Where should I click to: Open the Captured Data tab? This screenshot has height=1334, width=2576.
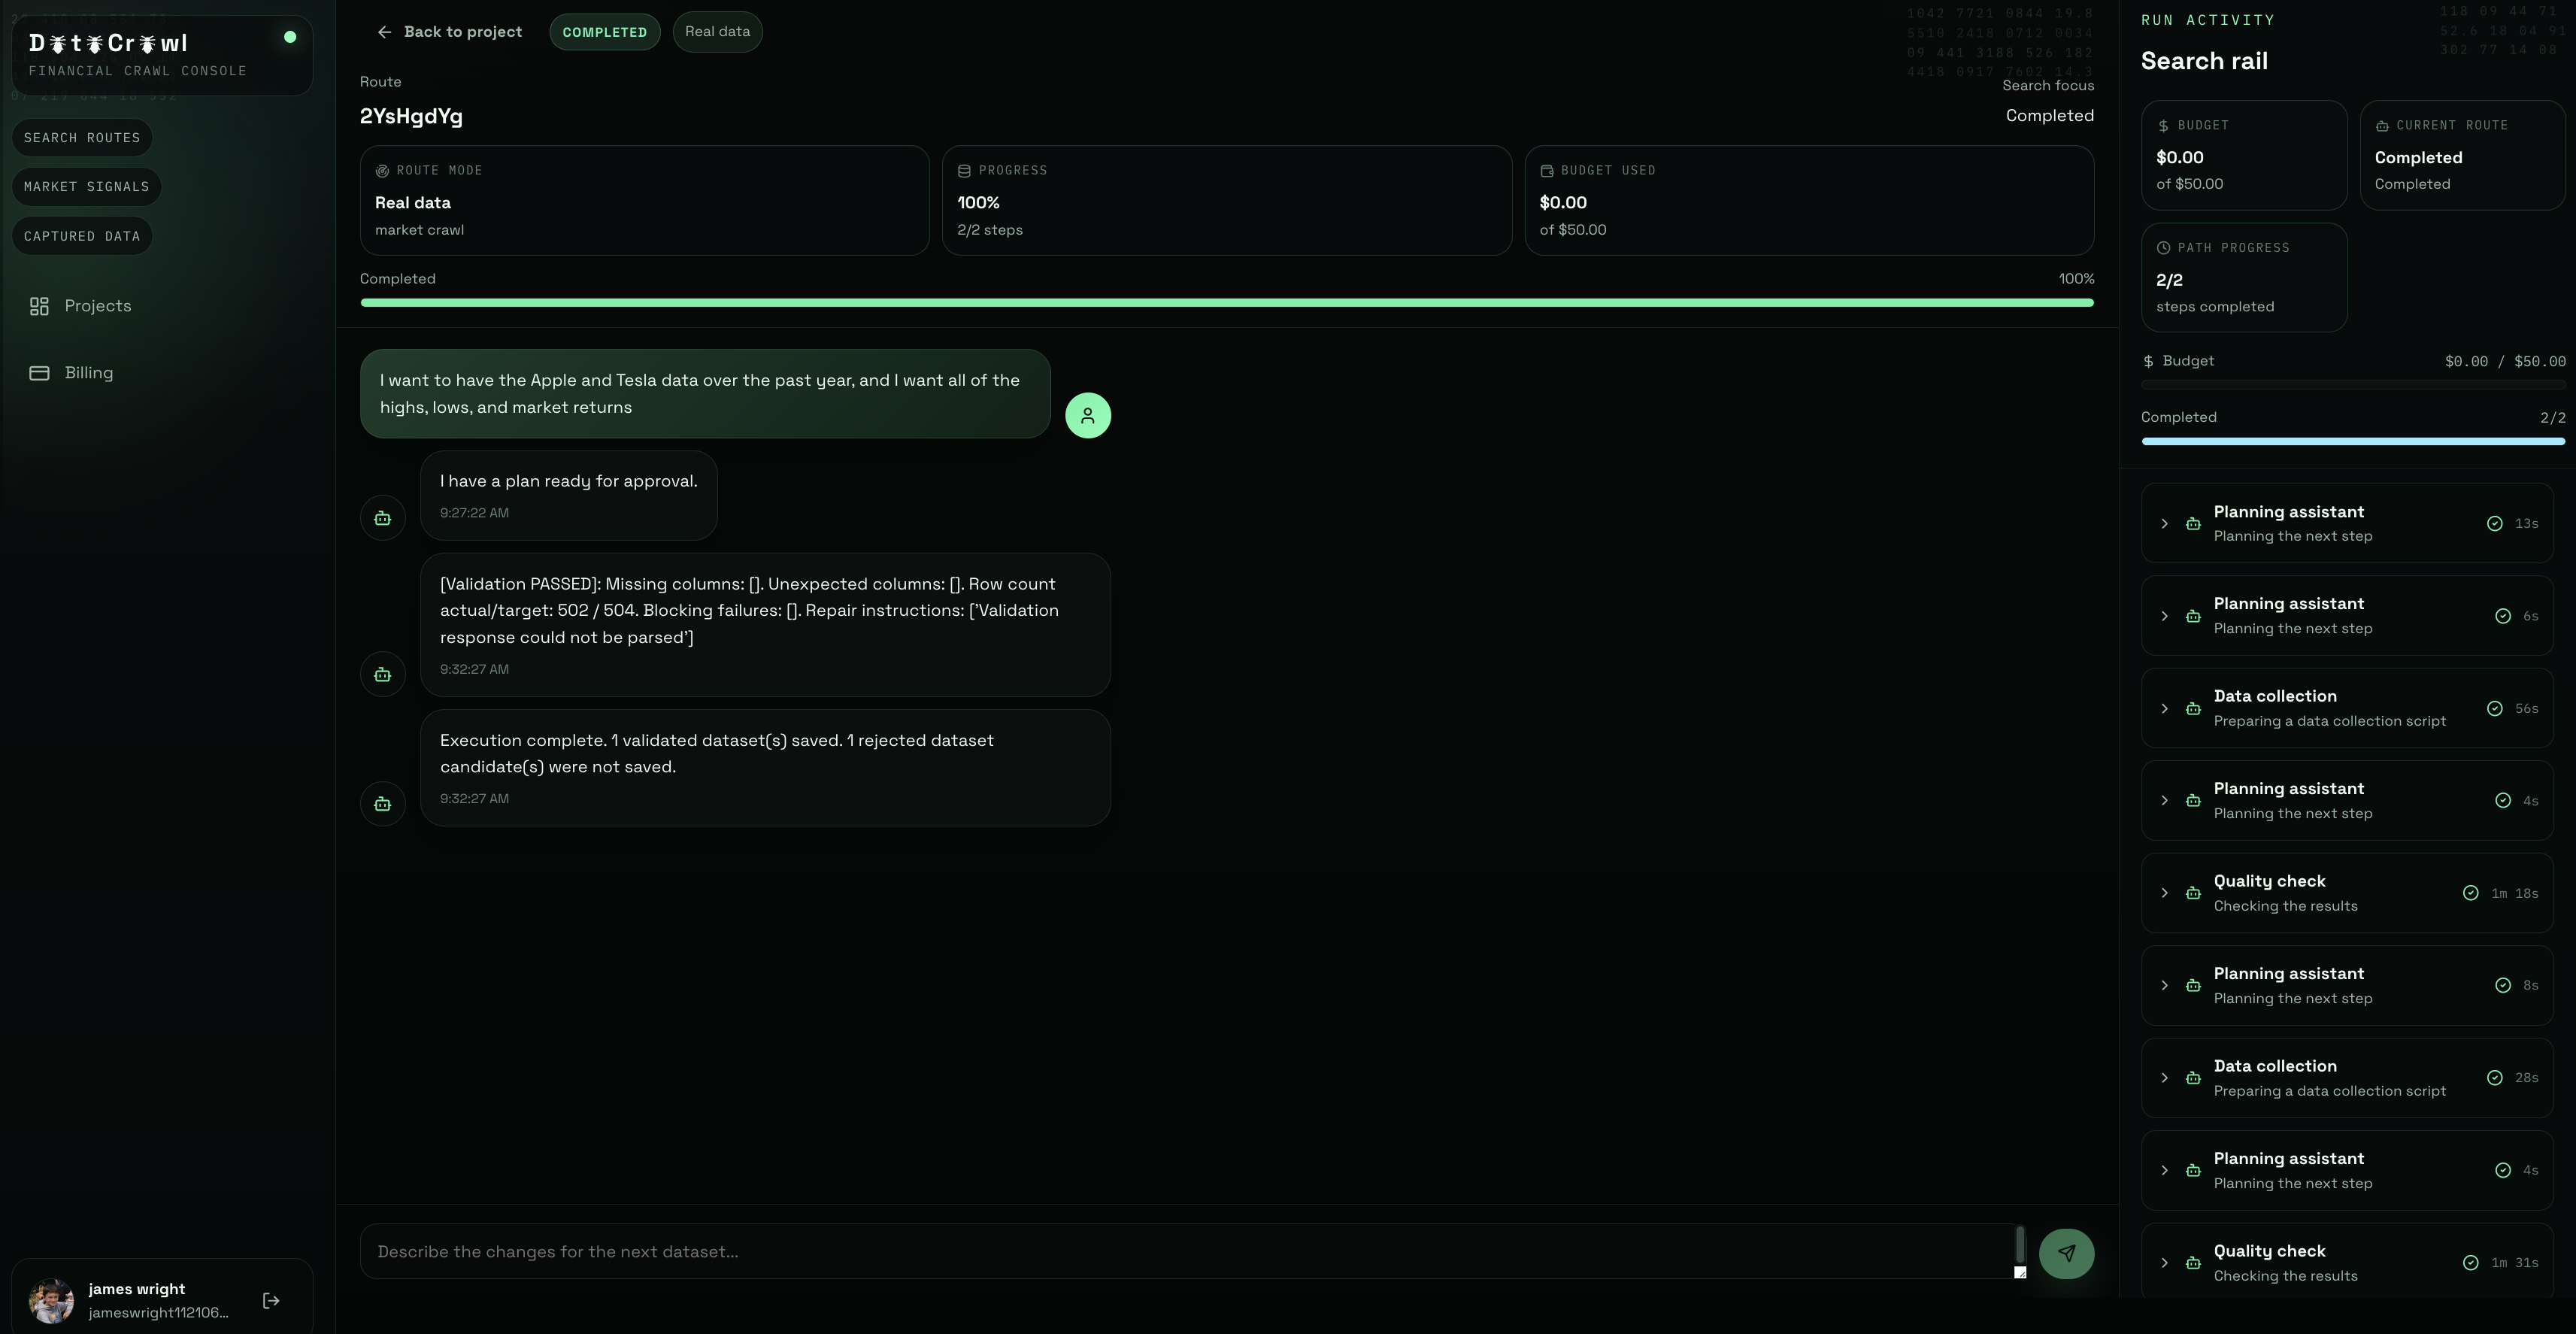click(82, 236)
